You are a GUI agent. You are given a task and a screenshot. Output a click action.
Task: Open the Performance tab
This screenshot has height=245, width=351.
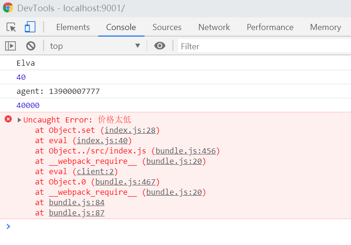click(x=270, y=27)
